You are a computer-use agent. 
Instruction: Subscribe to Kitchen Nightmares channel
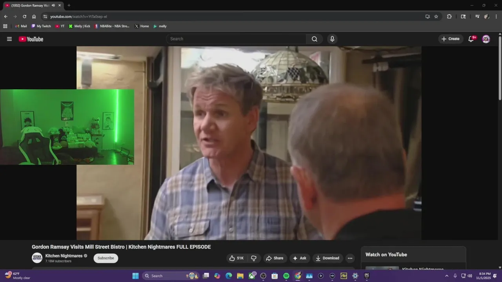pyautogui.click(x=105, y=258)
